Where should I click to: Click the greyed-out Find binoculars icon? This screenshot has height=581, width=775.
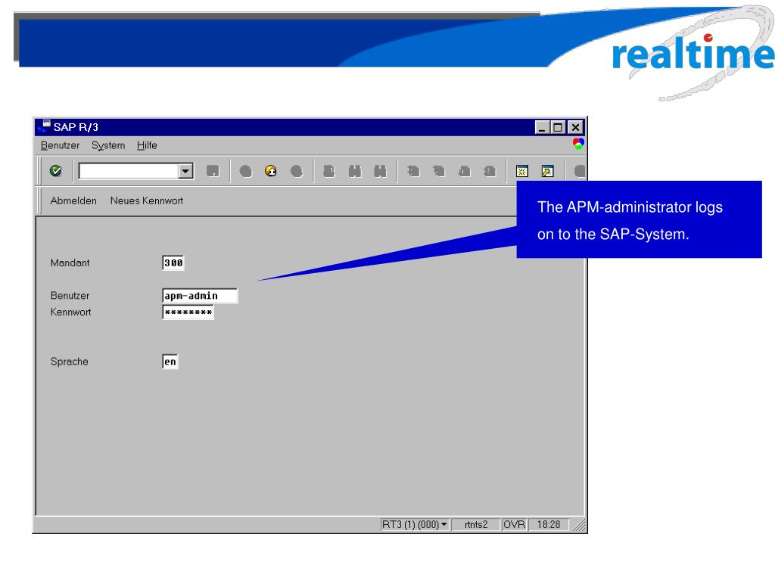tap(355, 171)
